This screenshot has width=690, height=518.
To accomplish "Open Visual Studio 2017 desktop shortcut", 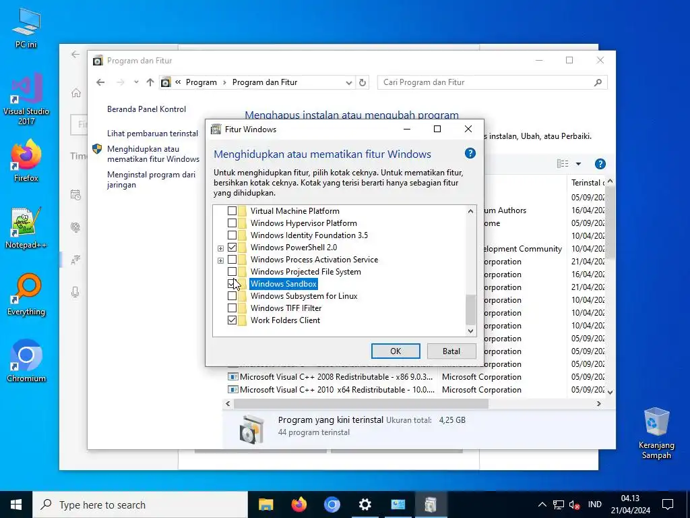I will (x=26, y=98).
